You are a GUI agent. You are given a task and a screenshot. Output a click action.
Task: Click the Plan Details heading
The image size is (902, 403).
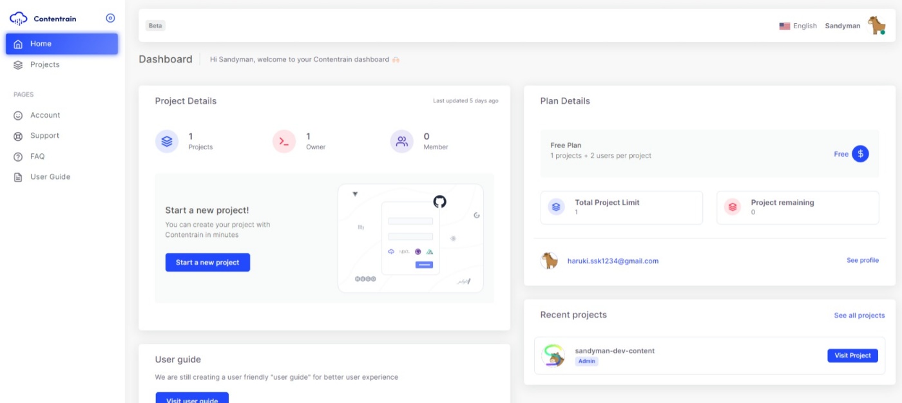coord(565,101)
